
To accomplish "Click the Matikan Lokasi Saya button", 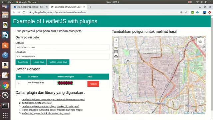I will (58, 62).
